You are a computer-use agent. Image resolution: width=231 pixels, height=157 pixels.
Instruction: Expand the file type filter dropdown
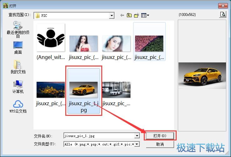coord(137,144)
